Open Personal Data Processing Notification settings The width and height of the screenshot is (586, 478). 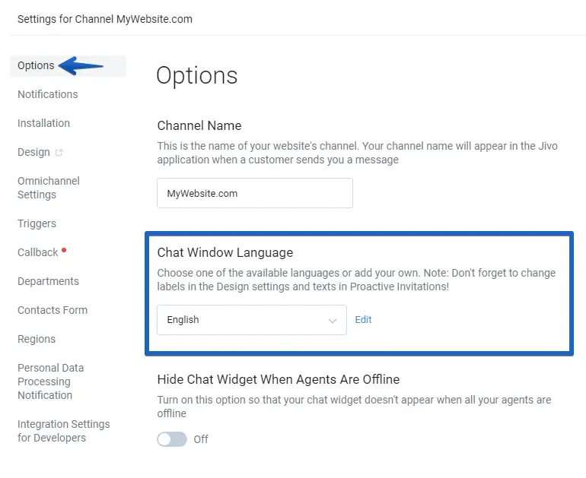click(x=50, y=381)
